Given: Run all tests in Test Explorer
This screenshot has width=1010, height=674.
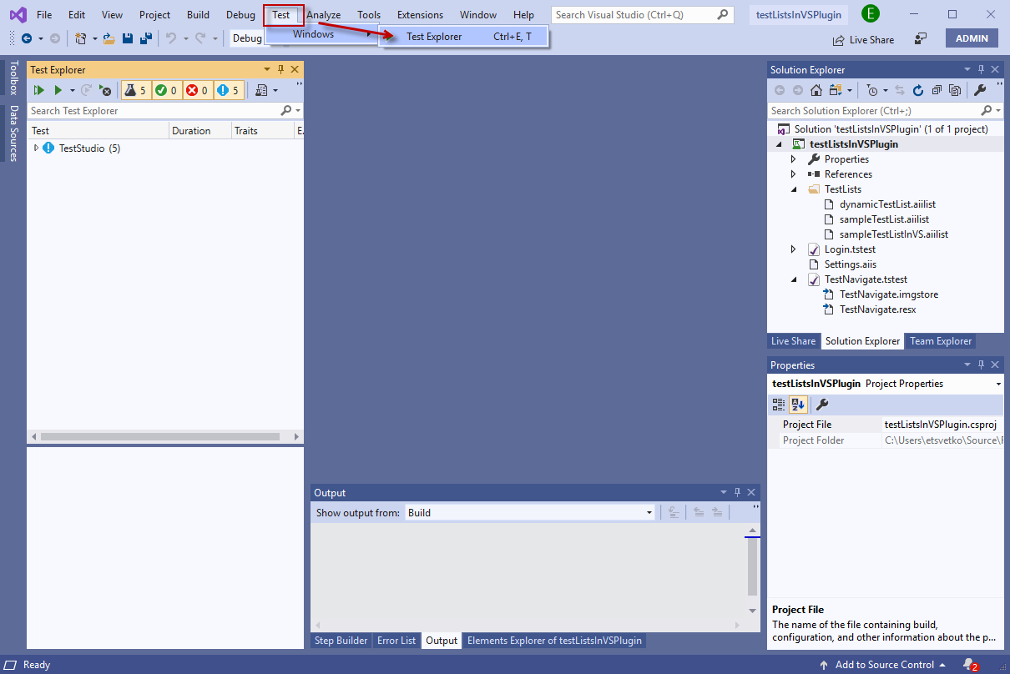Looking at the screenshot, I should 38,90.
